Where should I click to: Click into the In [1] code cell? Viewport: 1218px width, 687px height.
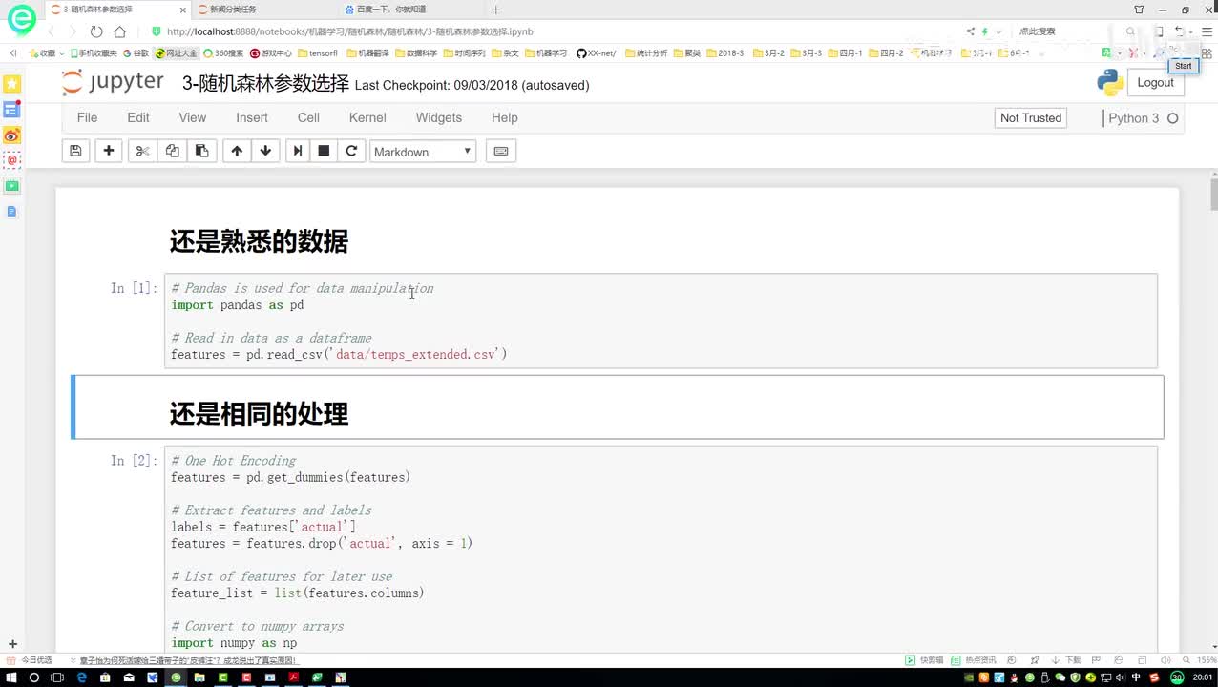(x=661, y=321)
